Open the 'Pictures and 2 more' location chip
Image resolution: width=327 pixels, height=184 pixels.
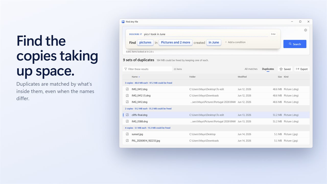[x=176, y=42]
